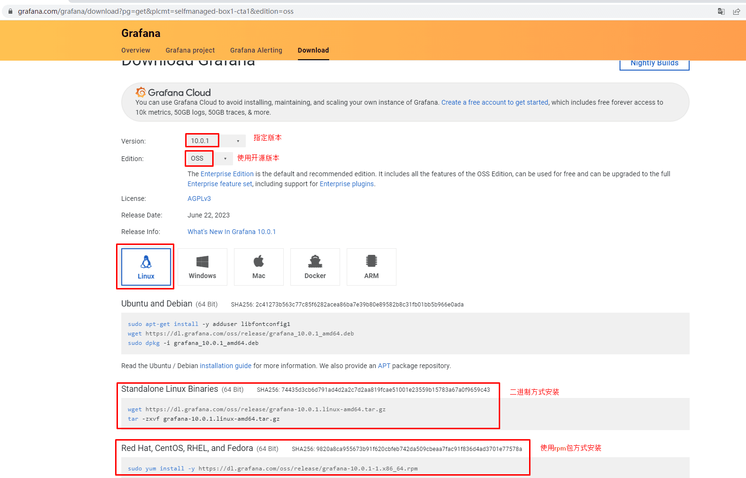Select the Windows platform icon
The width and height of the screenshot is (746, 478).
click(202, 262)
